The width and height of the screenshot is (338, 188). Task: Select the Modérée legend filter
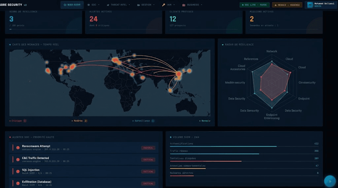click(x=79, y=121)
